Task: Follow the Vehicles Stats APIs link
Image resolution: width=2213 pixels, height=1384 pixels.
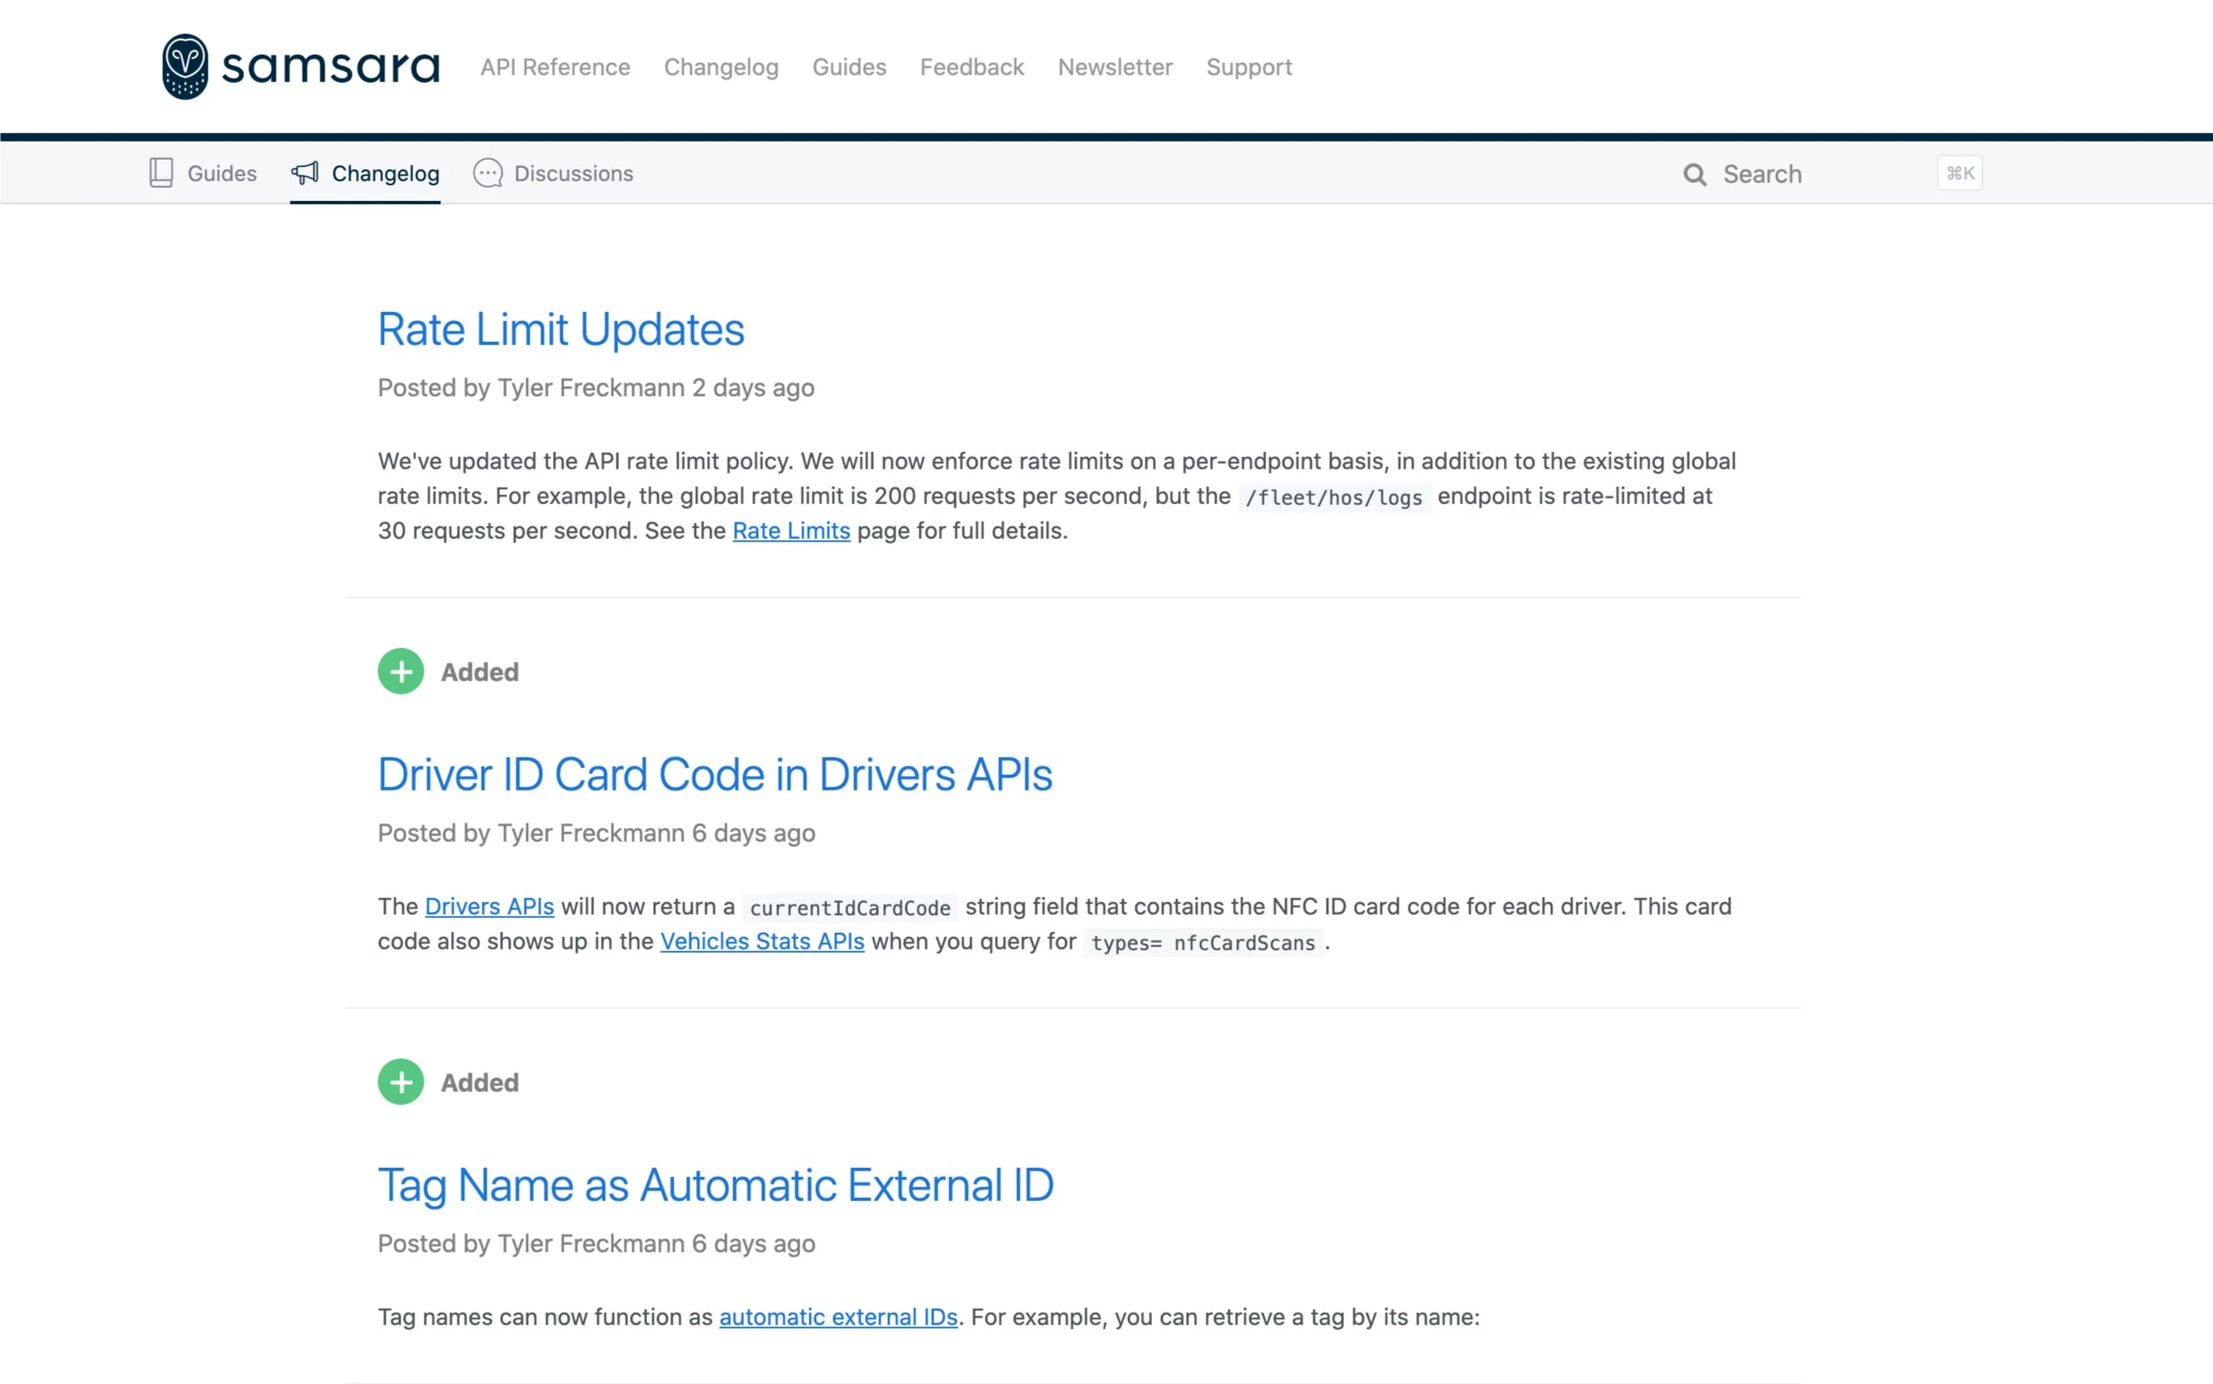Action: 761,941
